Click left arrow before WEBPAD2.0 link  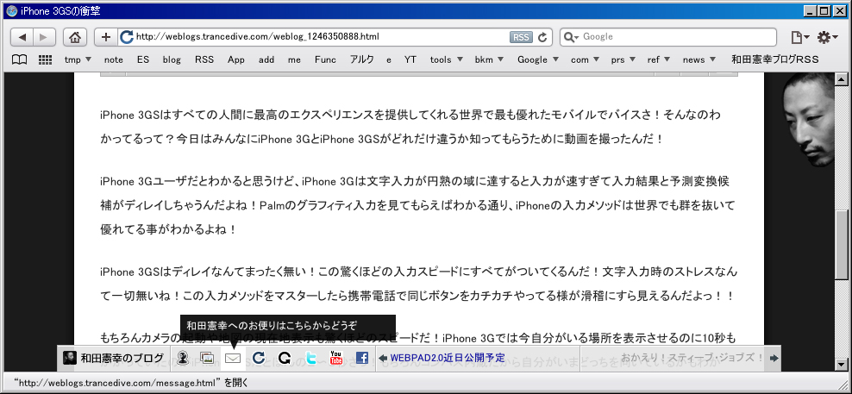pos(383,358)
